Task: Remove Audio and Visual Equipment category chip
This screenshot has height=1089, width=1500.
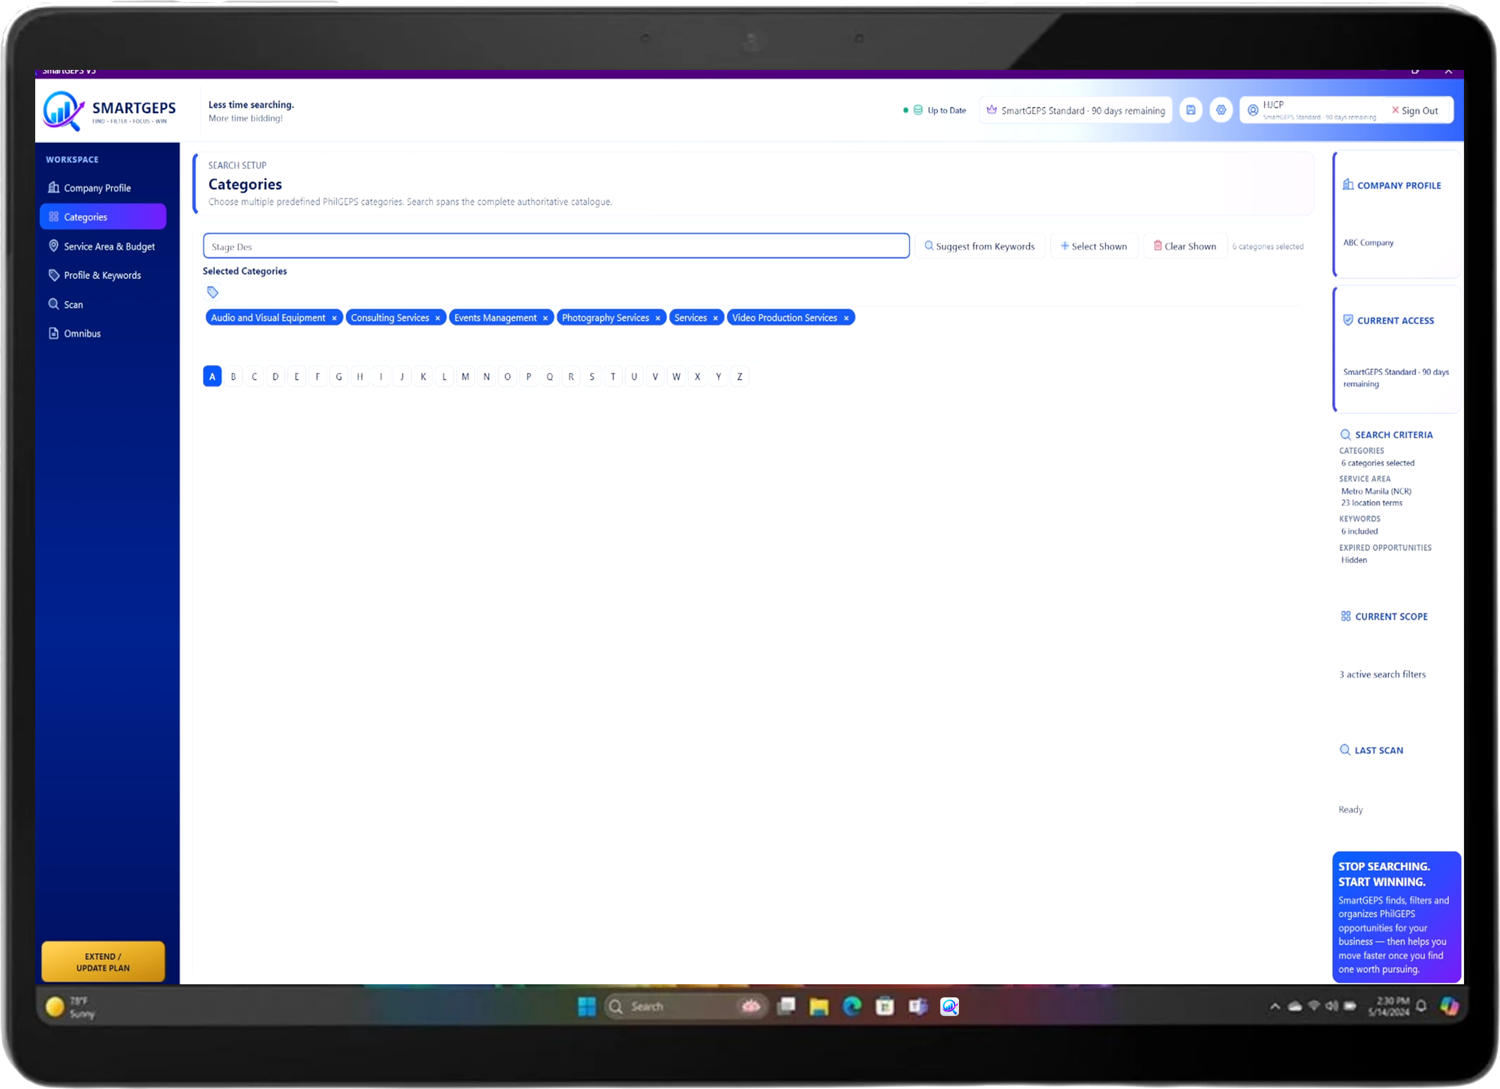Action: tap(335, 318)
